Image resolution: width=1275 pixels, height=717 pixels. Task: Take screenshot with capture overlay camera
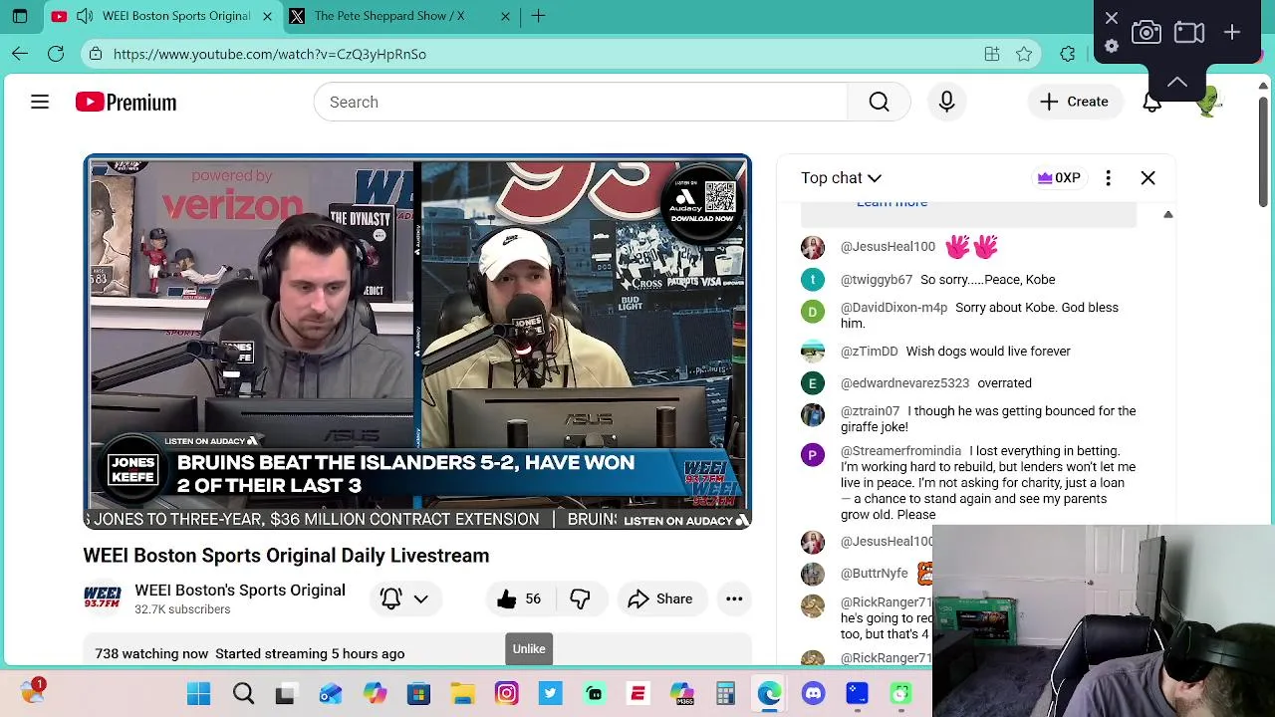(1147, 32)
